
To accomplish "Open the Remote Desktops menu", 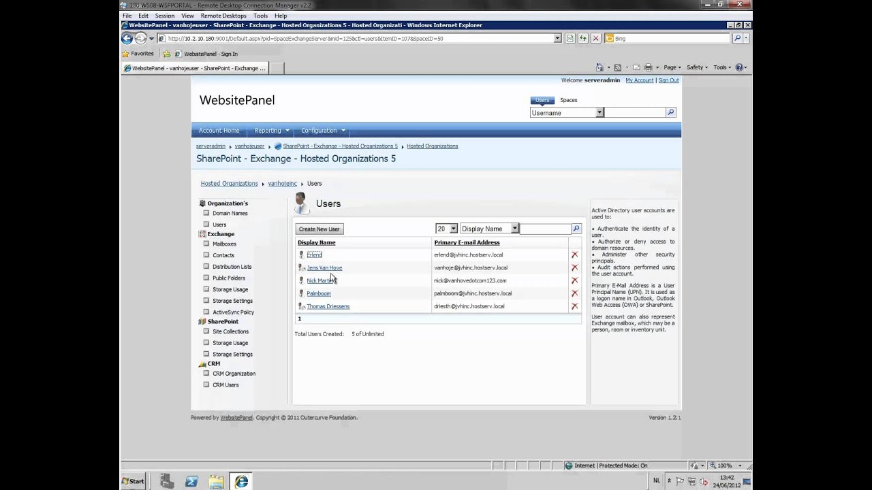I will point(223,16).
